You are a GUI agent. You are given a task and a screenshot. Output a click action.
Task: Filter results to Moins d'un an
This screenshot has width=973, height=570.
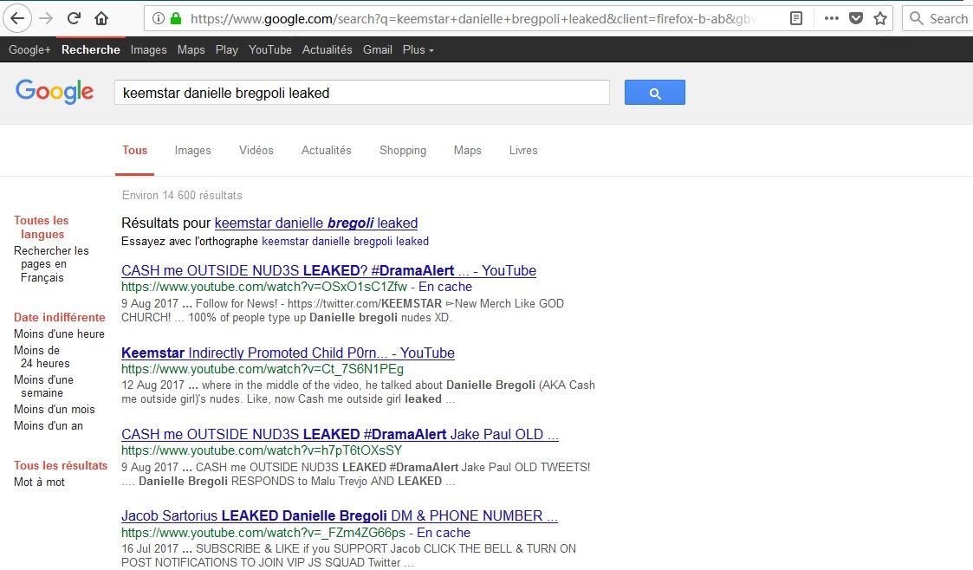coord(49,425)
